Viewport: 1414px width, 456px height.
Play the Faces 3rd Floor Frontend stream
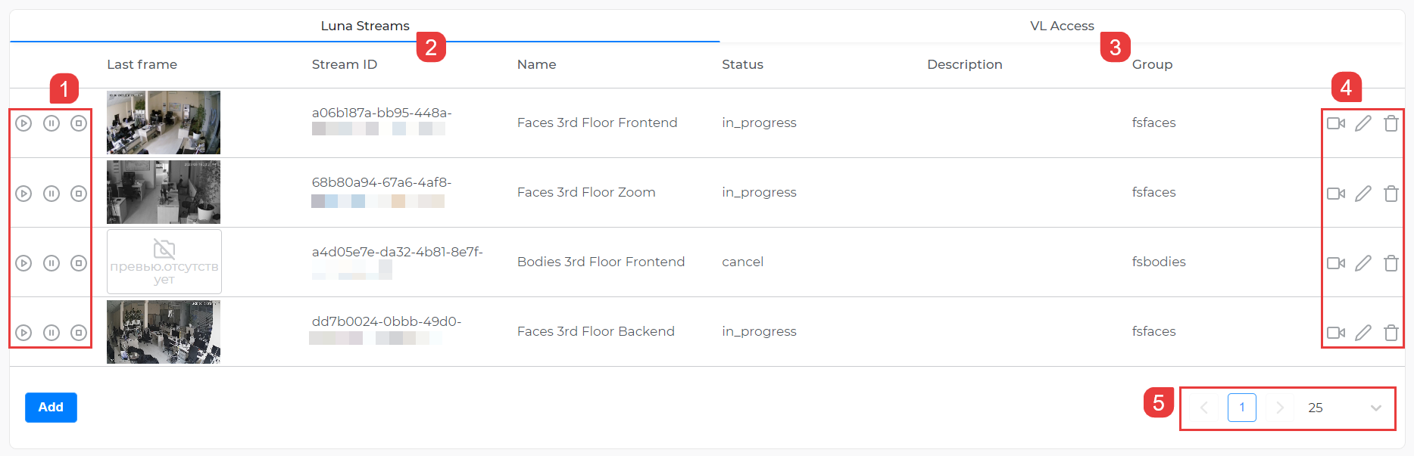pyautogui.click(x=23, y=123)
